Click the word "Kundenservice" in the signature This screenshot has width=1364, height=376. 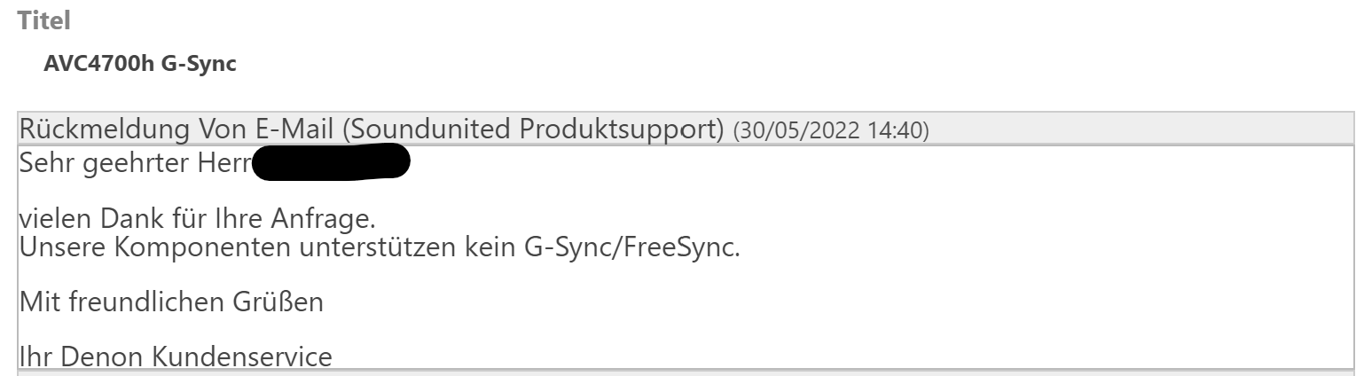pos(233,357)
